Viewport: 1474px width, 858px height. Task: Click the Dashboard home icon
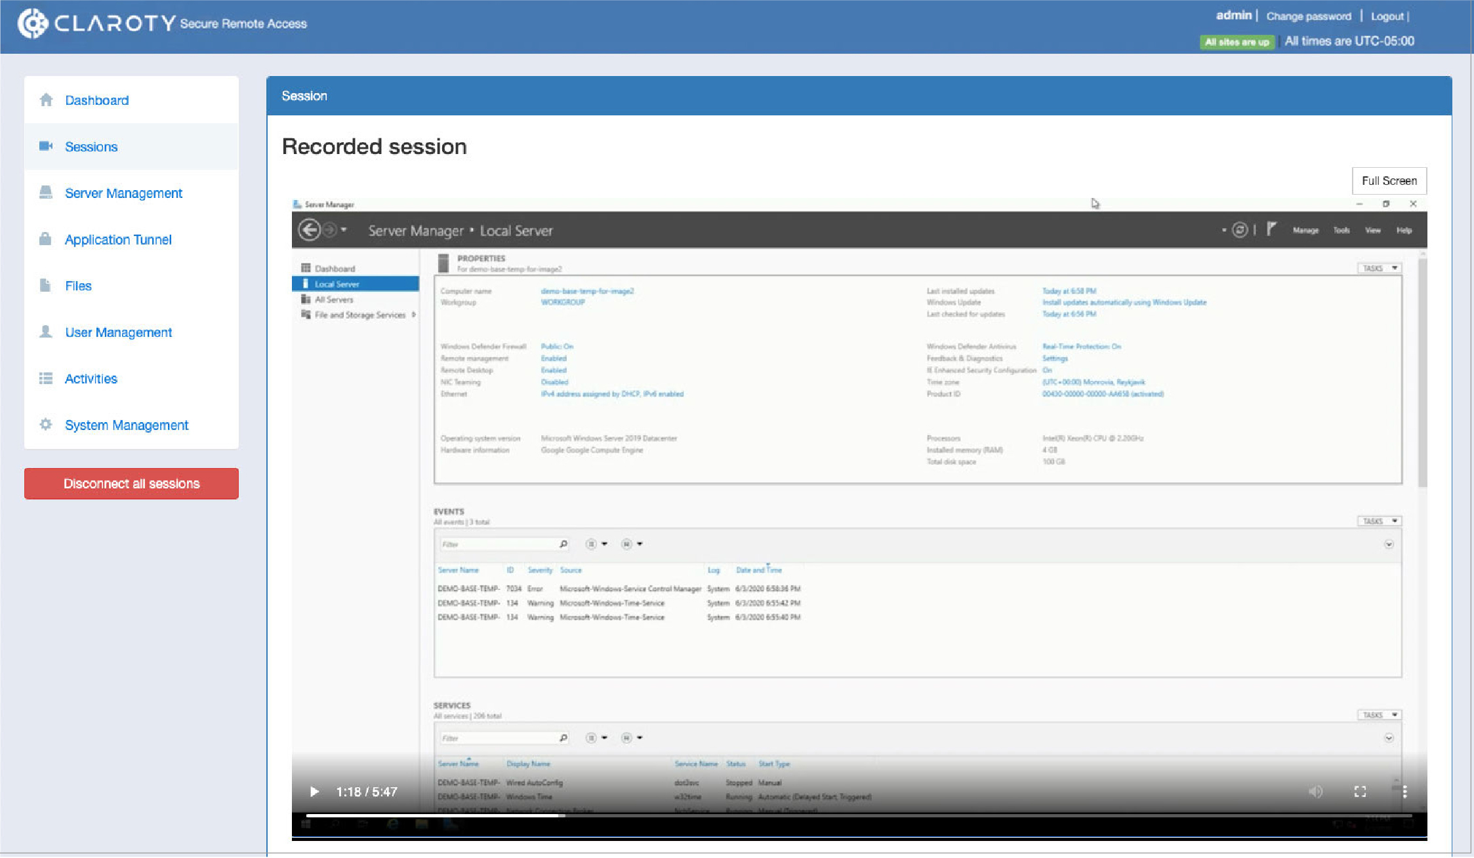[46, 100]
